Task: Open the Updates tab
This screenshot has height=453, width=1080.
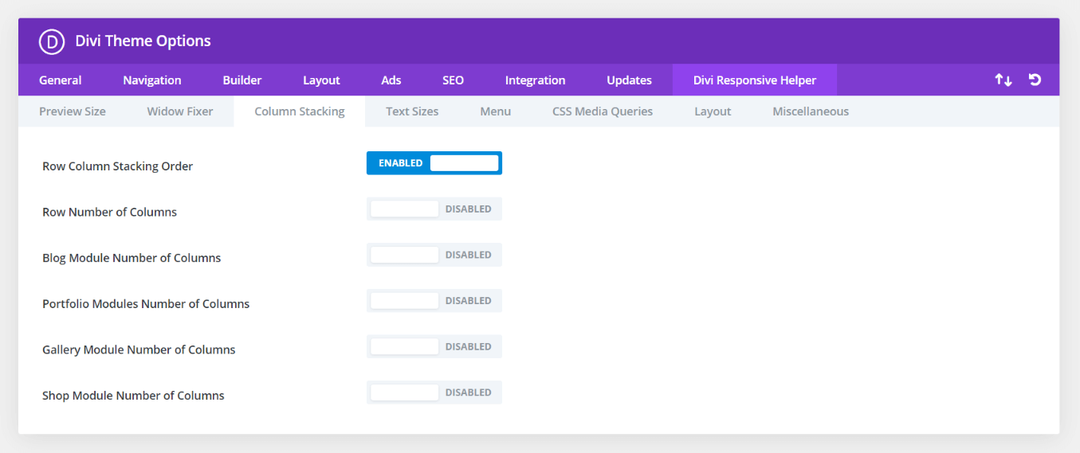Action: (x=629, y=80)
